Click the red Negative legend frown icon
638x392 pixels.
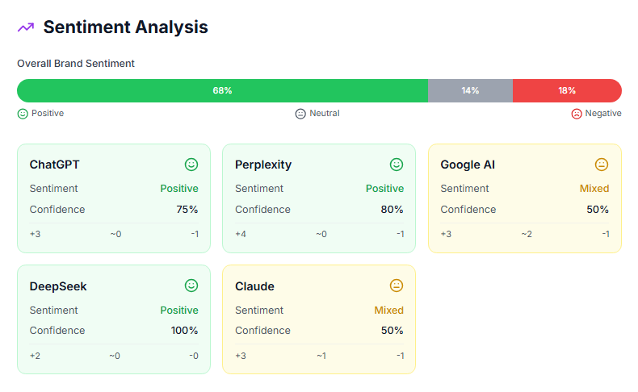point(577,114)
